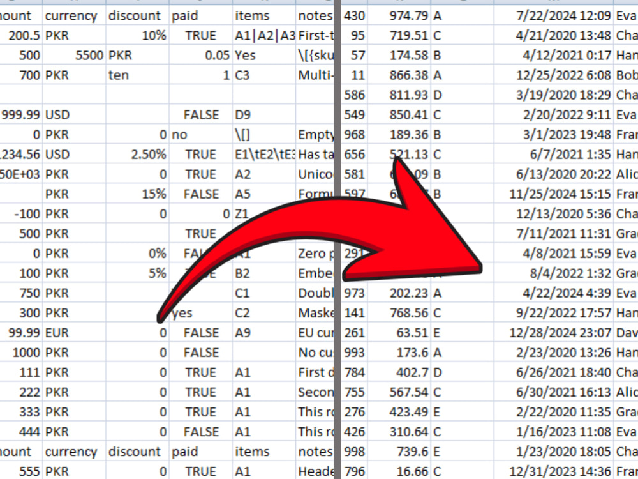Click the right sheet cell 866.38
Screen dimensions: 638x479
pos(399,75)
